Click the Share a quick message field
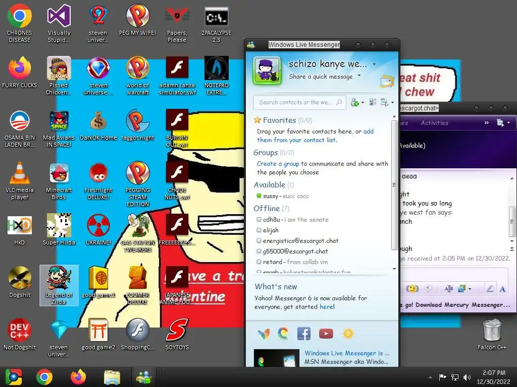Screen dimensions: 517x387 (321, 77)
